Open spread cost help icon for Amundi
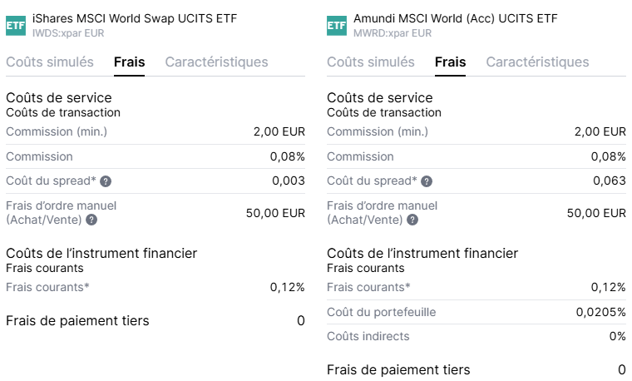Screen dimensions: 632x381 pos(427,181)
